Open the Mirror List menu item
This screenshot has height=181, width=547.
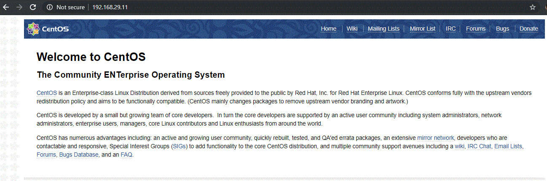[423, 29]
